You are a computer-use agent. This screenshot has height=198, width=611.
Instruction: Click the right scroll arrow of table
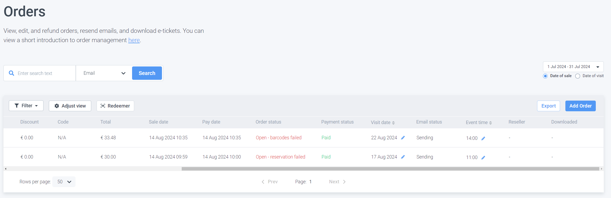click(601, 169)
